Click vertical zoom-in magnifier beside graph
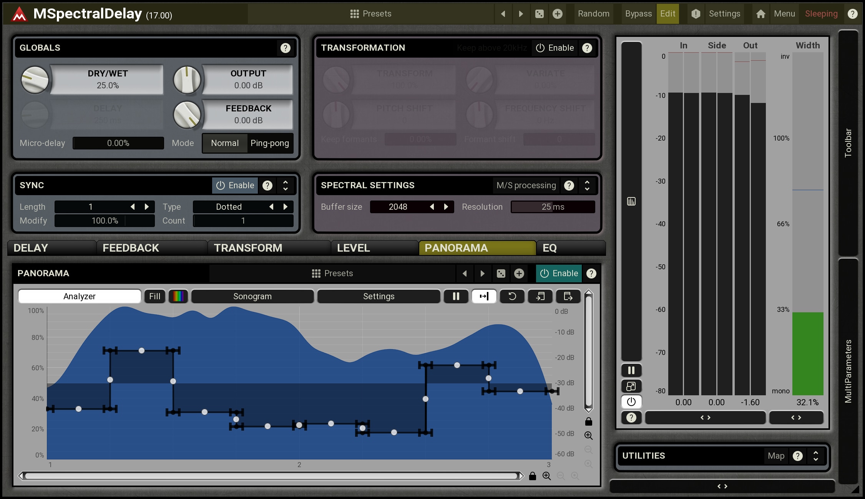 (x=588, y=436)
